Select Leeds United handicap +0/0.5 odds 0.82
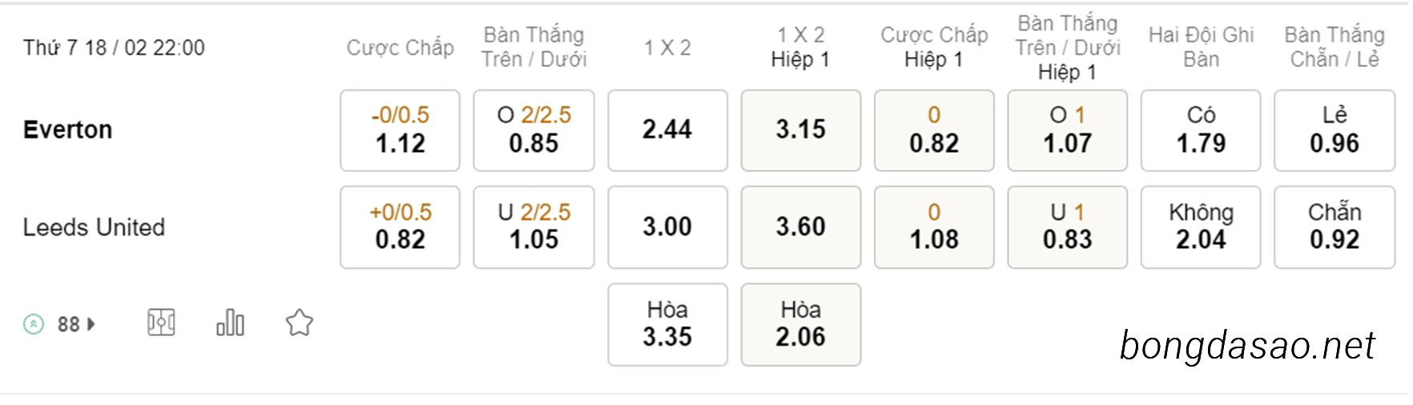Screen dimensions: 1413x405 400,227
